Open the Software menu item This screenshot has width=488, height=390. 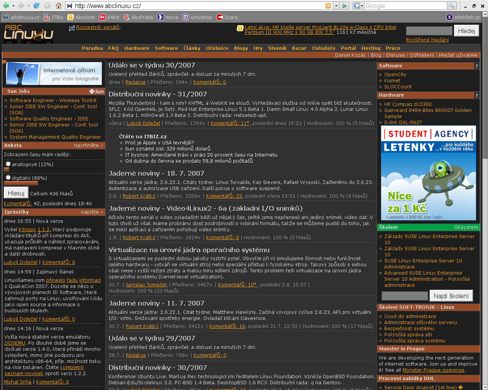[166, 48]
